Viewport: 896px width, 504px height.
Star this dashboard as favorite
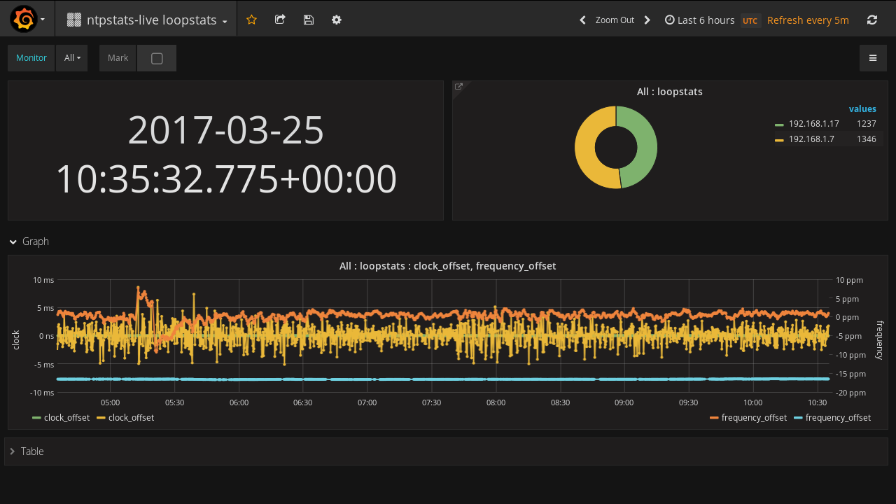click(251, 20)
